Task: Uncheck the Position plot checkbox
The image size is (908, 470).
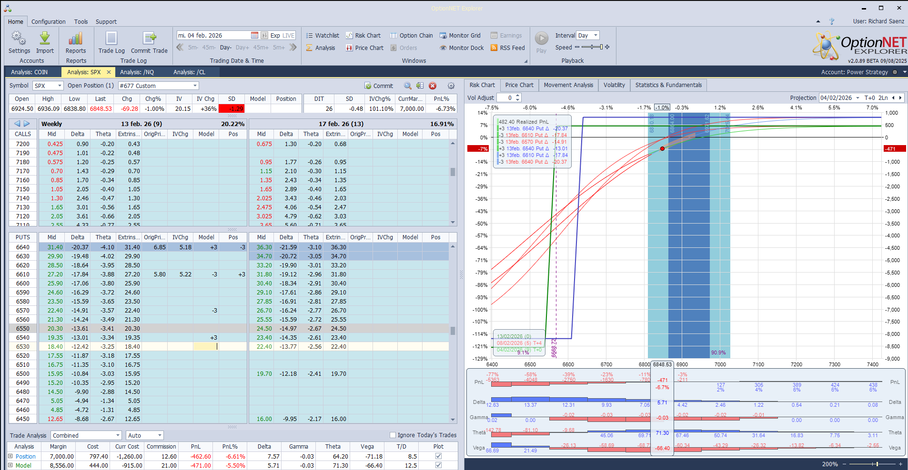Action: 438,456
